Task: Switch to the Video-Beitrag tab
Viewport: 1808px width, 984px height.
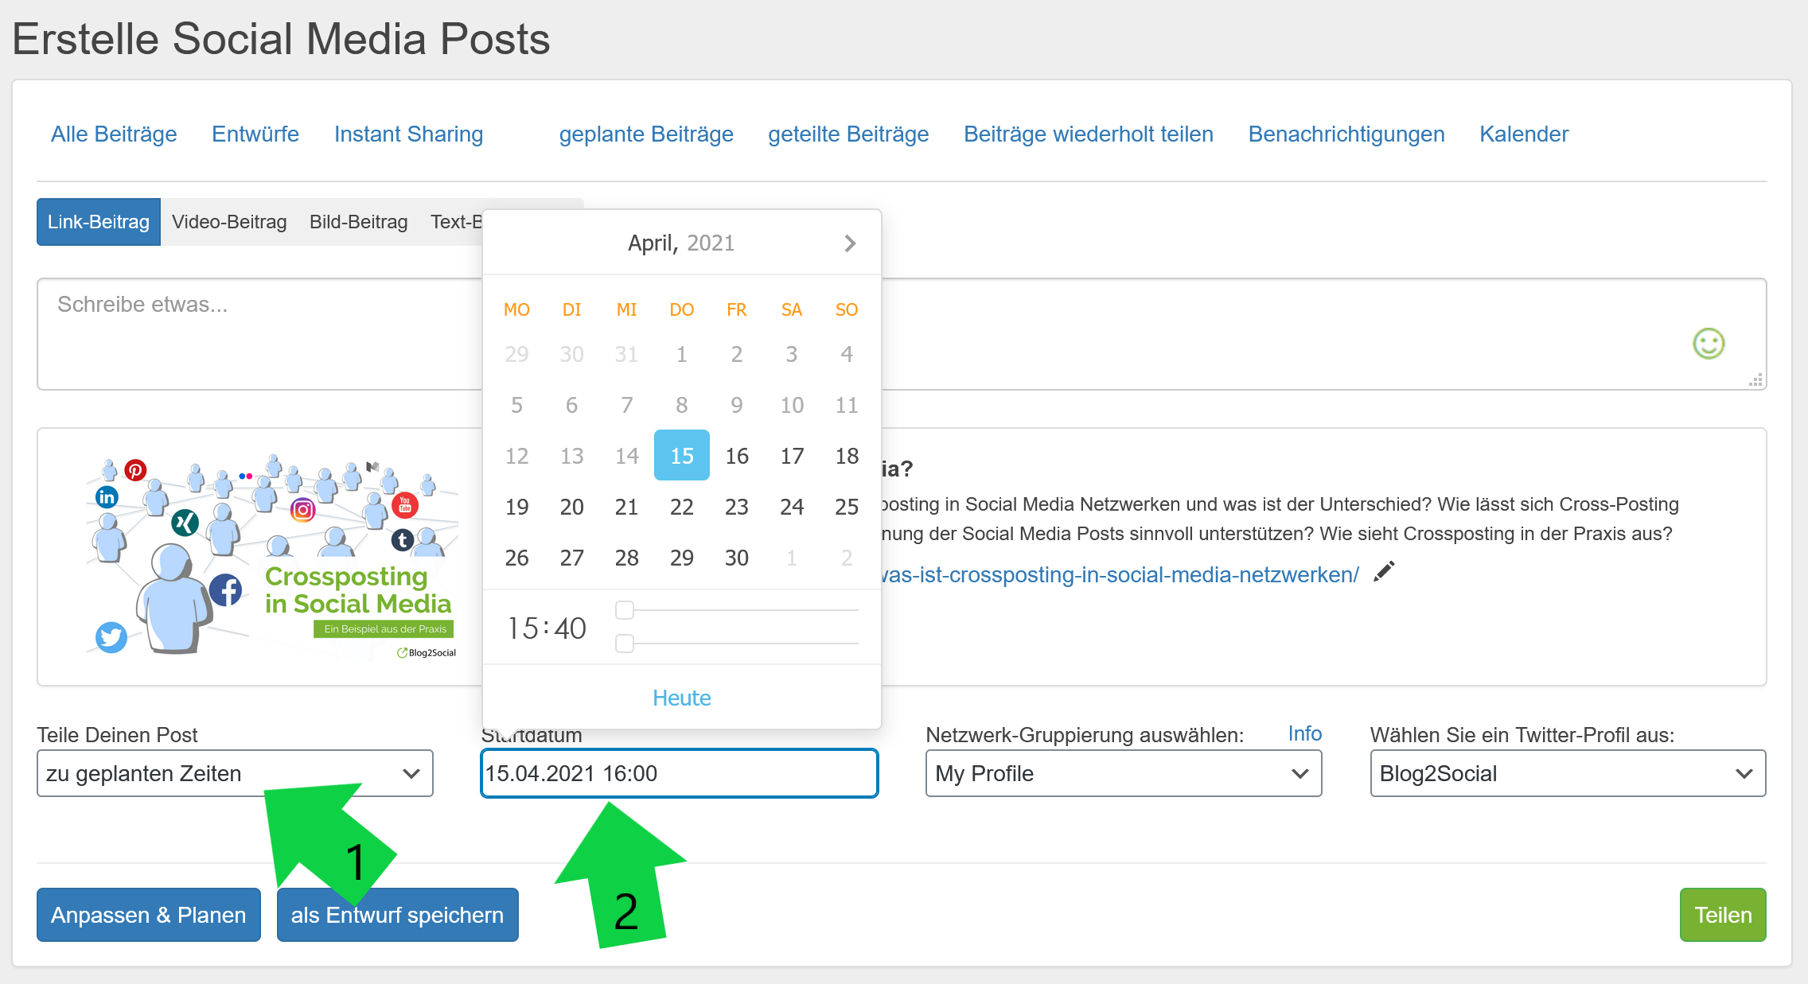Action: point(229,222)
